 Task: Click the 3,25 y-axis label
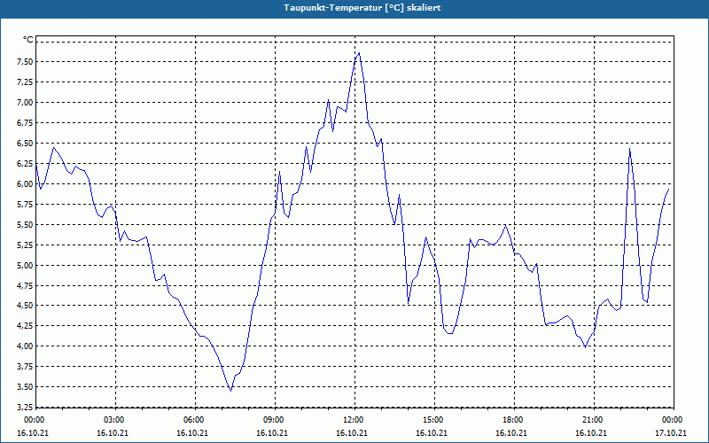[x=25, y=408]
